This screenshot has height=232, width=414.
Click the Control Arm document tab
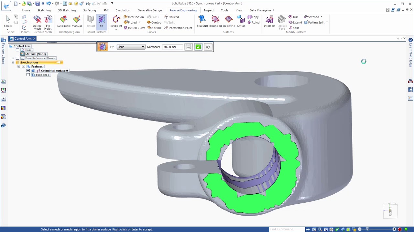(x=23, y=39)
